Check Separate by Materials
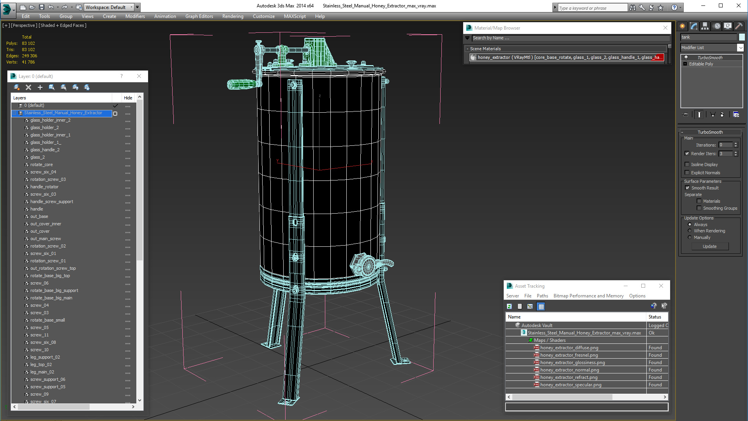 click(699, 201)
